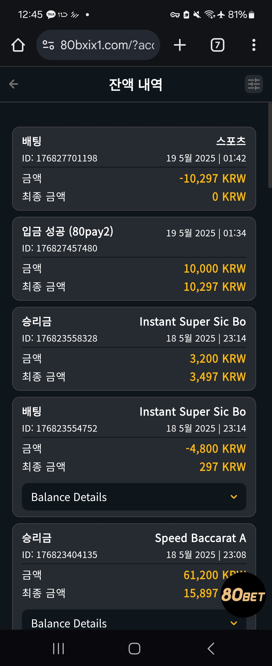Open a new tab with plus icon
The image size is (272, 666).
[180, 45]
